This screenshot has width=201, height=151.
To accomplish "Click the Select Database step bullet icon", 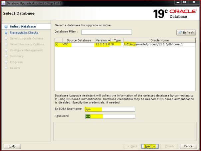I will (x=6, y=27).
